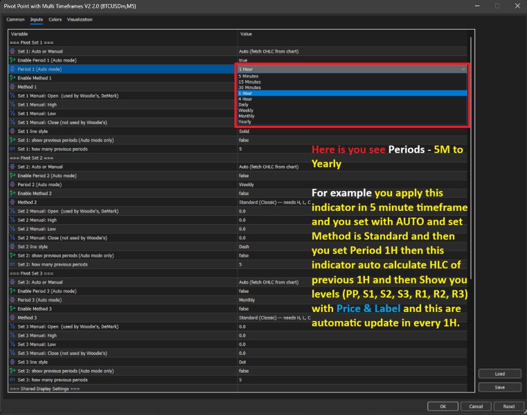Click the Reset button
The width and height of the screenshot is (527, 415).
[x=508, y=406]
